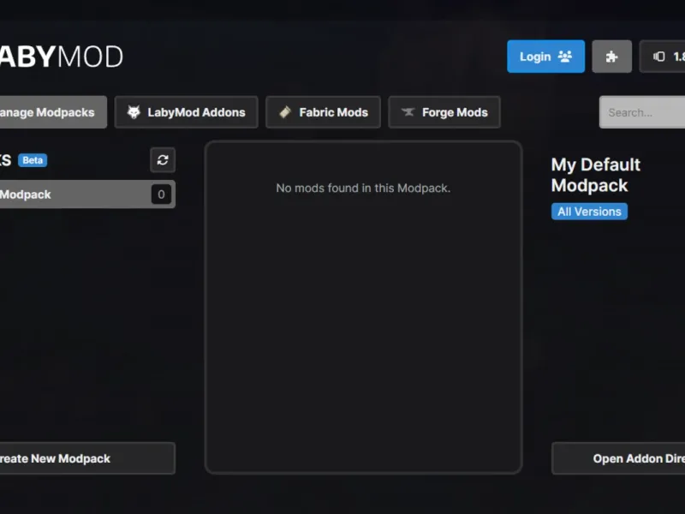Open the addons puzzle piece icon
This screenshot has height=514, width=685.
click(x=611, y=57)
